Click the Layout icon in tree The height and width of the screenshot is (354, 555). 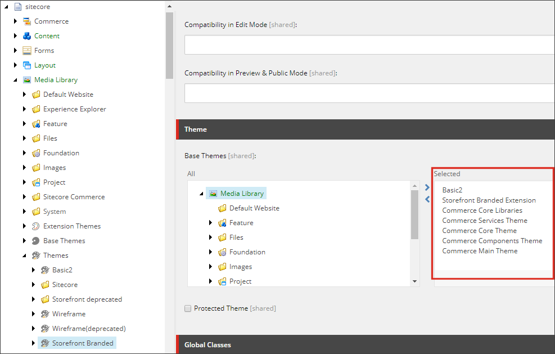point(27,65)
